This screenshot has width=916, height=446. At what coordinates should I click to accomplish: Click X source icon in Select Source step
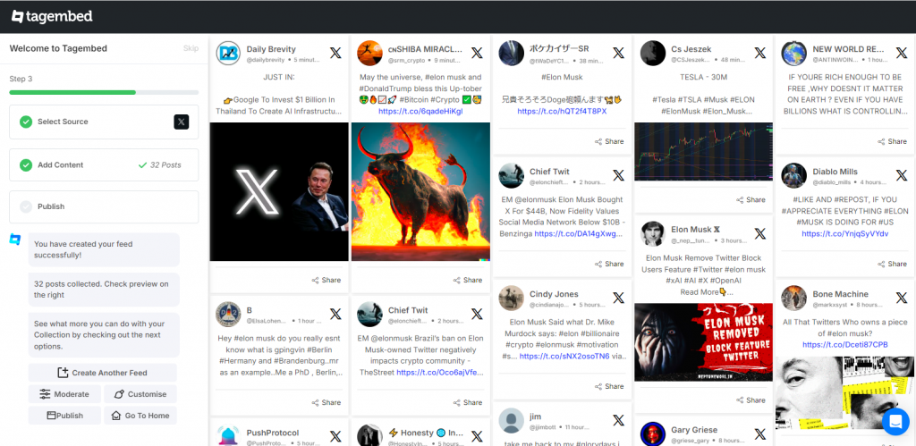click(x=181, y=122)
